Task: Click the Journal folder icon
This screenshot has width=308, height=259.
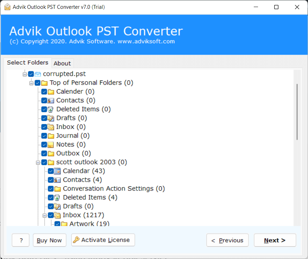Action: pyautogui.click(x=51, y=136)
